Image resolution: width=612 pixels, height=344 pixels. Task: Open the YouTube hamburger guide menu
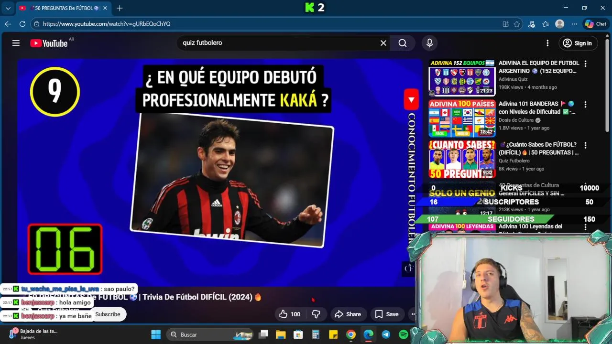coord(16,43)
